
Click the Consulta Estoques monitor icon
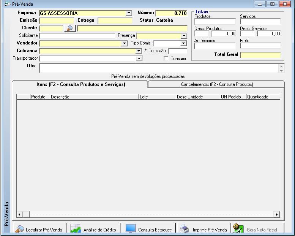click(131, 229)
